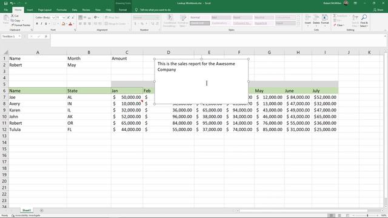Switch to Page Layout view in status bar
Viewport: 388px width, 218px height.
[x=339, y=216]
